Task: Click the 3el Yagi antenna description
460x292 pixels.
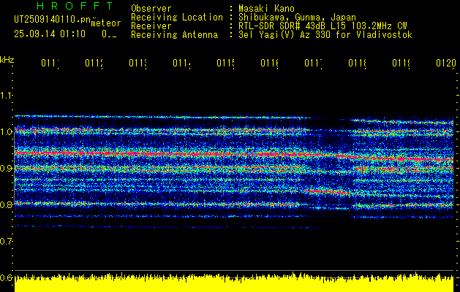Action: click(x=325, y=35)
